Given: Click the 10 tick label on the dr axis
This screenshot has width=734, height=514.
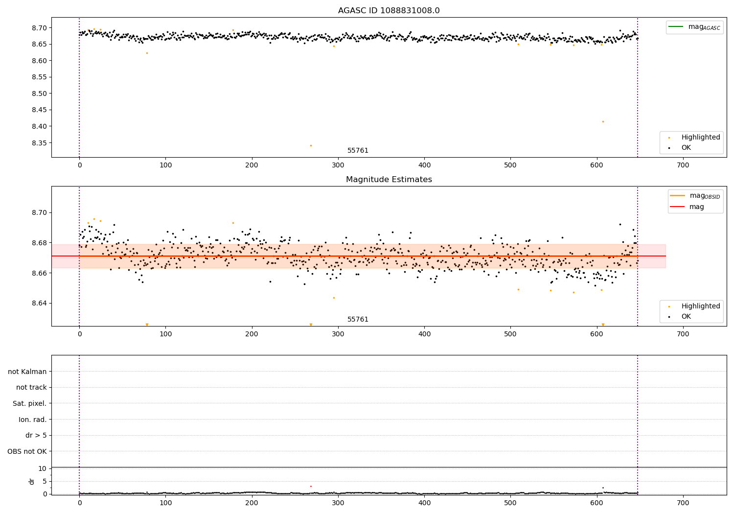Looking at the screenshot, I should pyautogui.click(x=43, y=468).
